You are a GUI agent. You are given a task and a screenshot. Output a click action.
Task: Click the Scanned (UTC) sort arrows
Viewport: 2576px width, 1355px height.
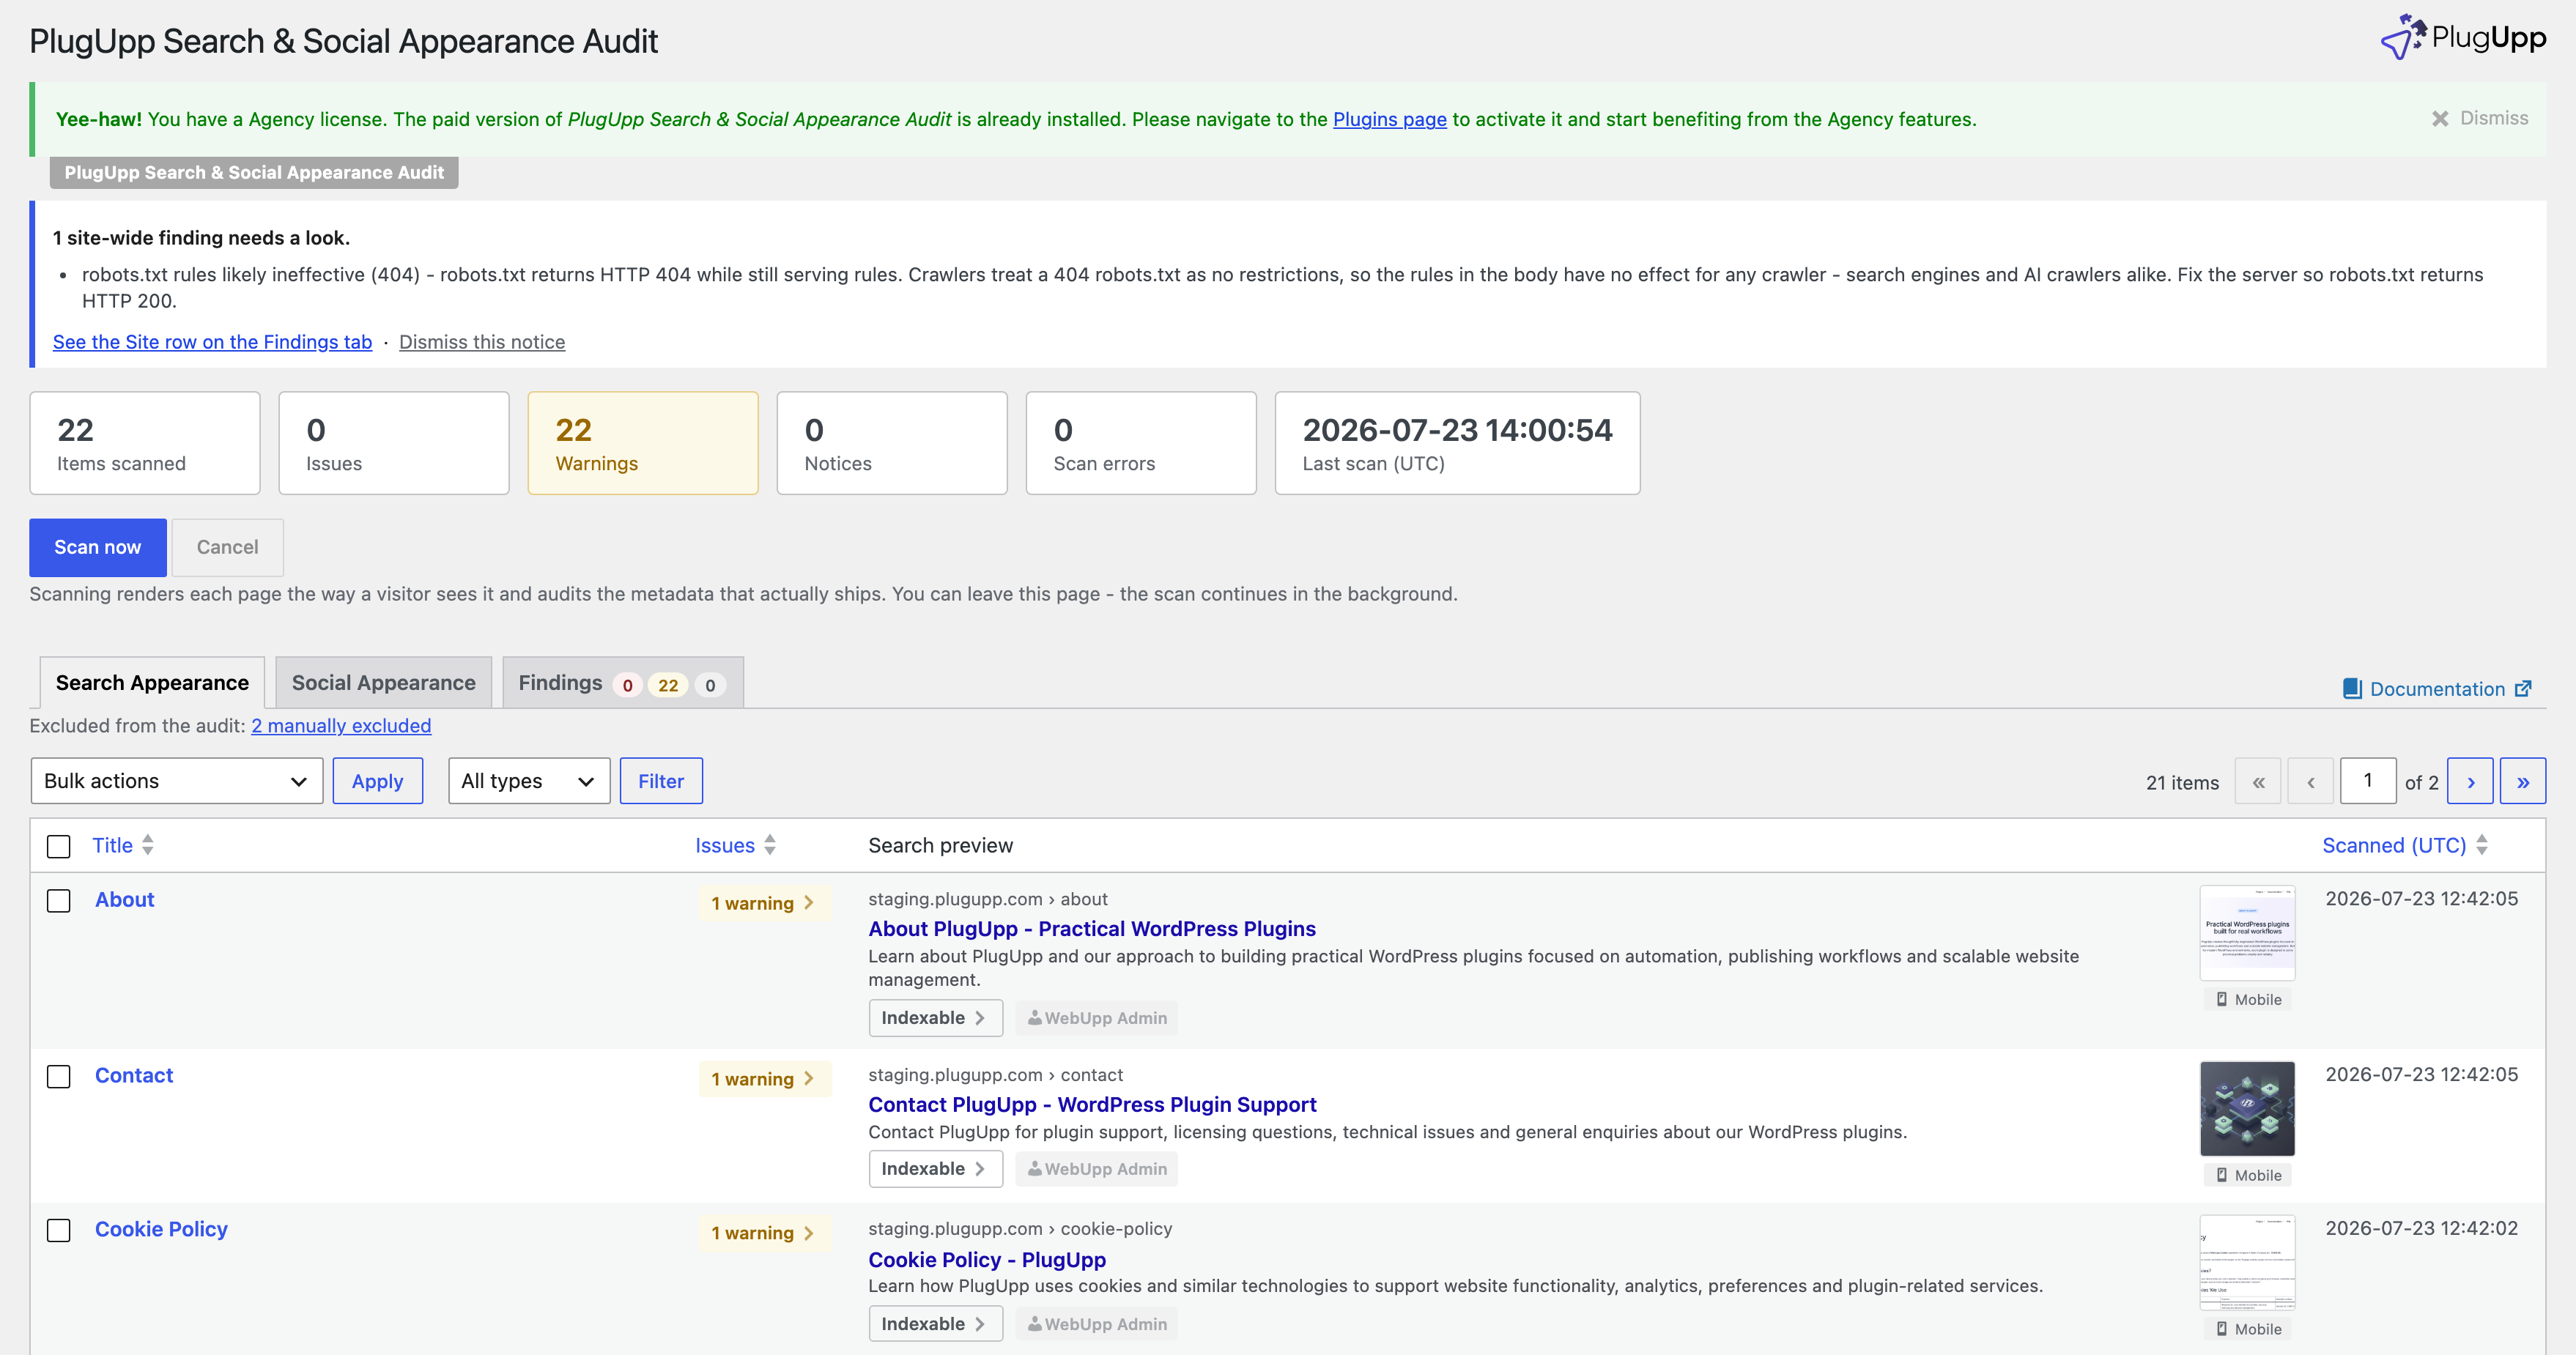(2482, 845)
